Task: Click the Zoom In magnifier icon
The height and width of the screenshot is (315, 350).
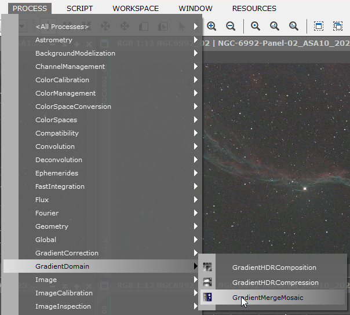Action: point(211,26)
